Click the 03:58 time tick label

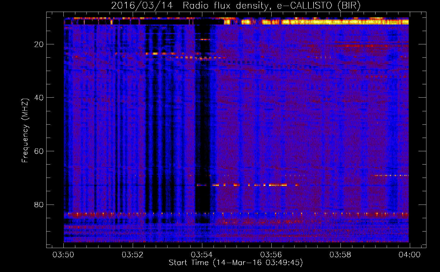coord(340,255)
